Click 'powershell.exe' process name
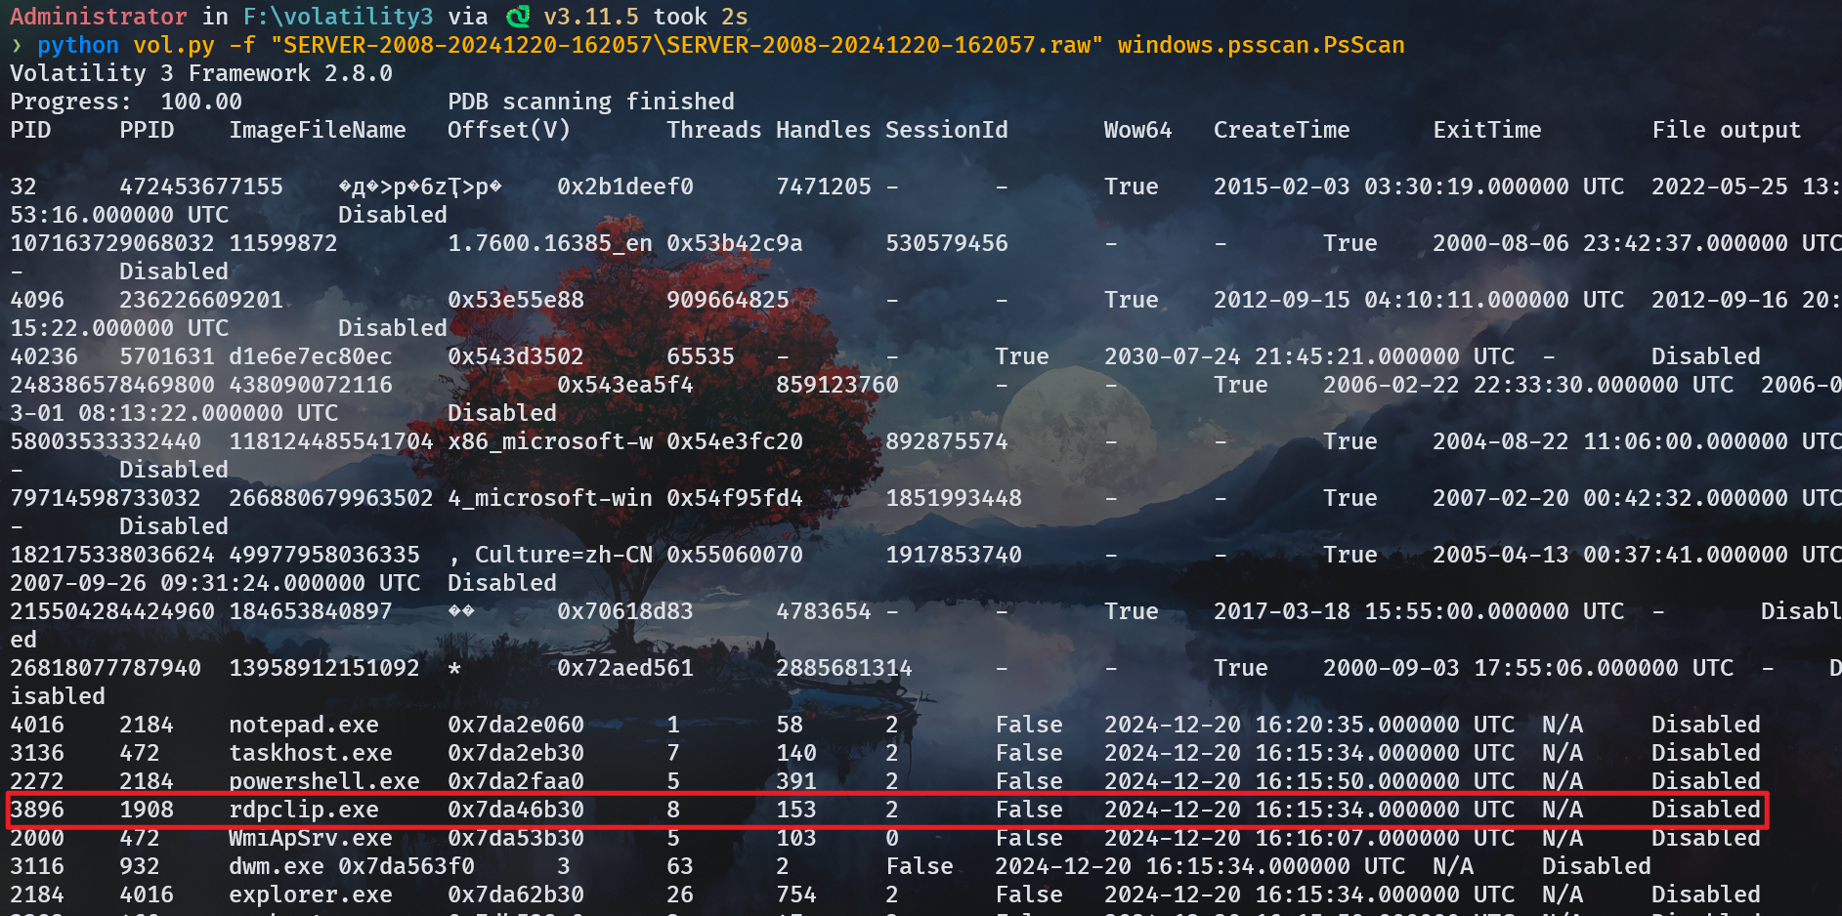The image size is (1842, 916). (x=324, y=781)
